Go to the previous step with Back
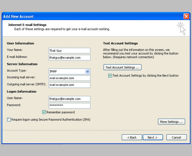 (132, 138)
